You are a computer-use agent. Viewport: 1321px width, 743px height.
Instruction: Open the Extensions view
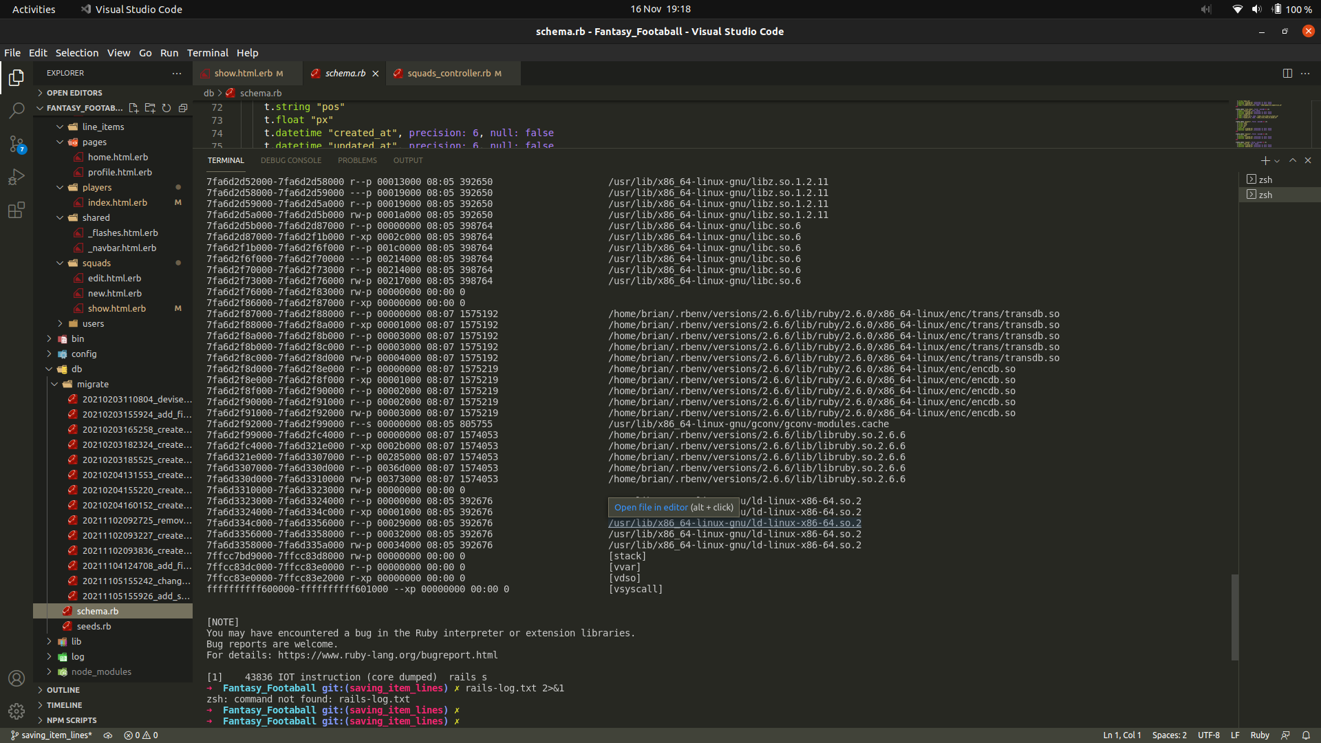(x=17, y=210)
